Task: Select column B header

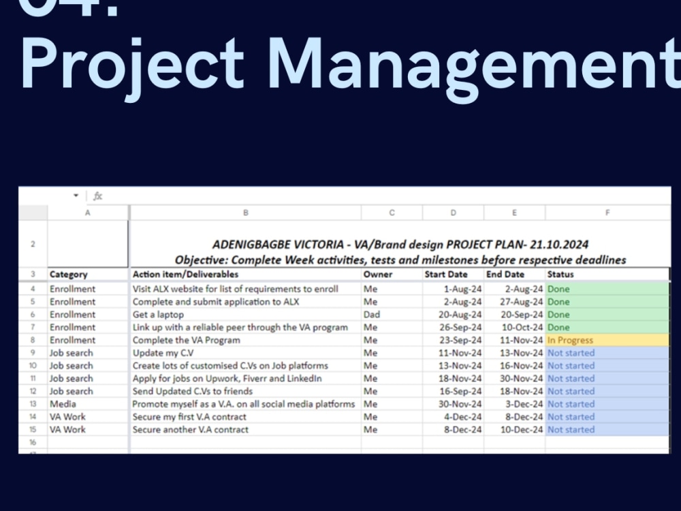Action: click(x=245, y=213)
